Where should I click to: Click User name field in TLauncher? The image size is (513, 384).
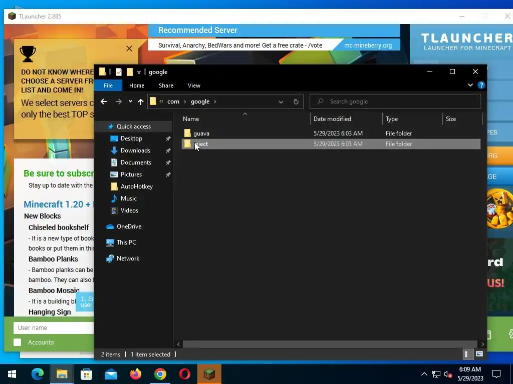[54, 328]
